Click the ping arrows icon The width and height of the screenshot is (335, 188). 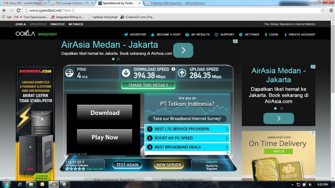[69, 73]
